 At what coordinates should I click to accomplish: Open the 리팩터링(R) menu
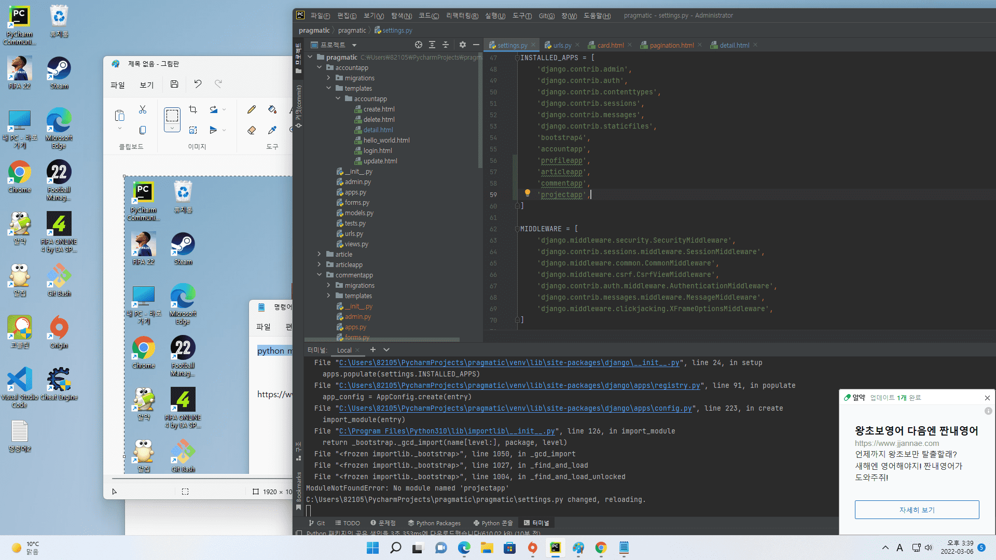tap(462, 16)
